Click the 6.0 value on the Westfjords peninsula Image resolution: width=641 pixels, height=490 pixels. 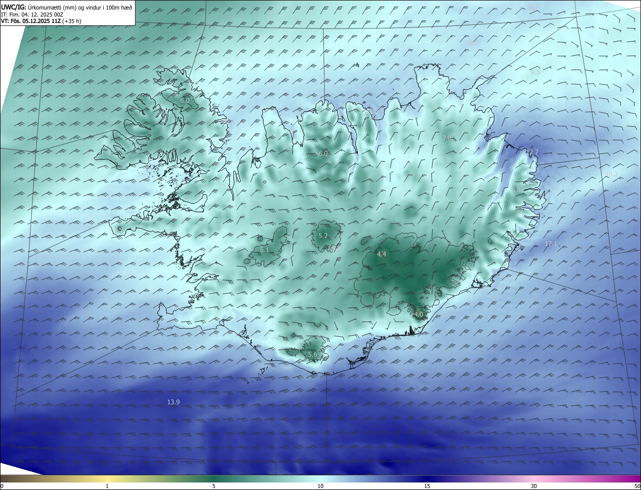(185, 100)
